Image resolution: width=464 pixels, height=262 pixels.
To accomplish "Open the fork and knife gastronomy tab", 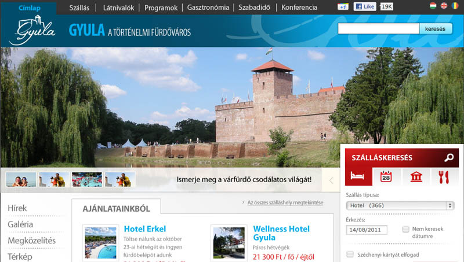I will click(x=445, y=177).
